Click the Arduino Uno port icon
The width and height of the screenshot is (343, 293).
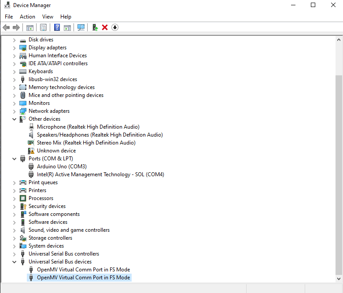pos(31,167)
